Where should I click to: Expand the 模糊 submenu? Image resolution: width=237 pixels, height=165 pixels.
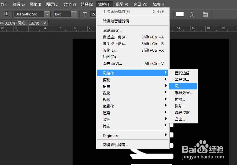pos(132,80)
